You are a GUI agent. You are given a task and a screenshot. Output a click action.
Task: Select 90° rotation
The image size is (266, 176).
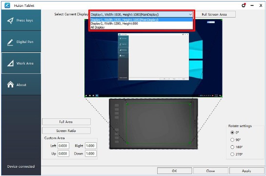click(x=232, y=140)
